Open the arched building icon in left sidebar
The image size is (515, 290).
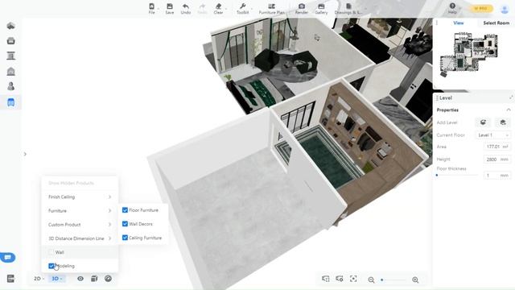pyautogui.click(x=10, y=72)
